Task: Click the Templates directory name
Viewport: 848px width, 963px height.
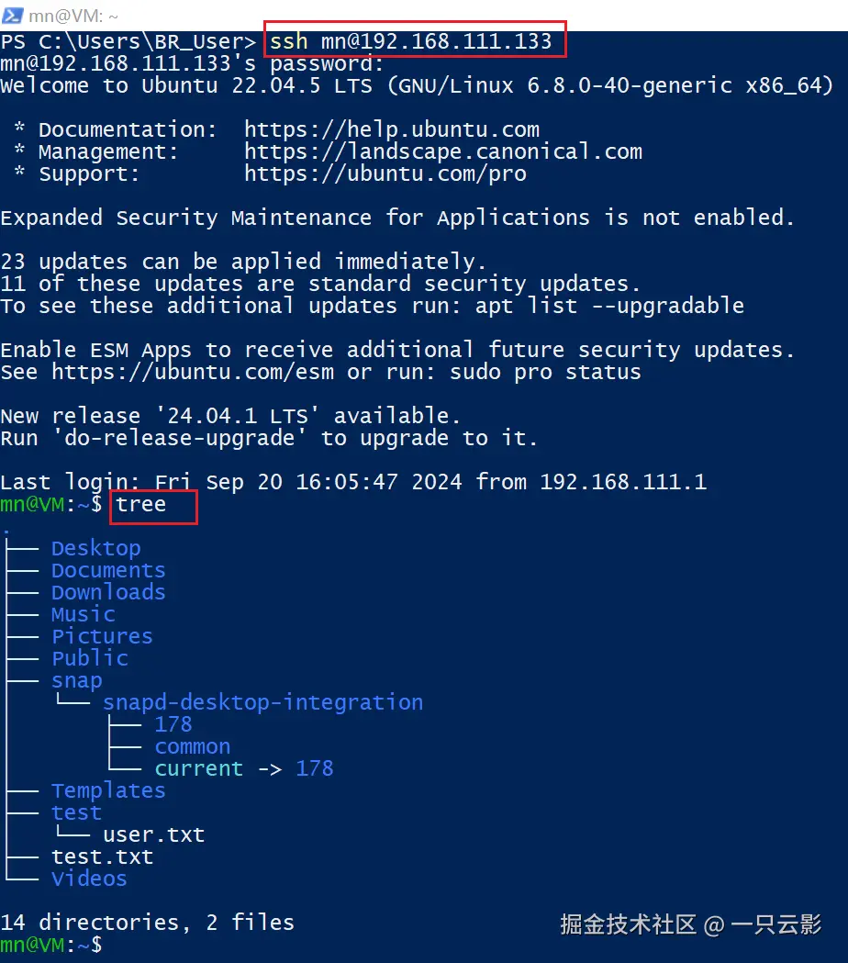Action: point(108,790)
